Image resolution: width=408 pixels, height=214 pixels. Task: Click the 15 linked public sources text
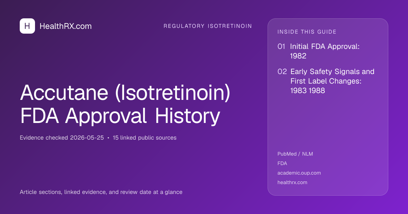click(144, 138)
